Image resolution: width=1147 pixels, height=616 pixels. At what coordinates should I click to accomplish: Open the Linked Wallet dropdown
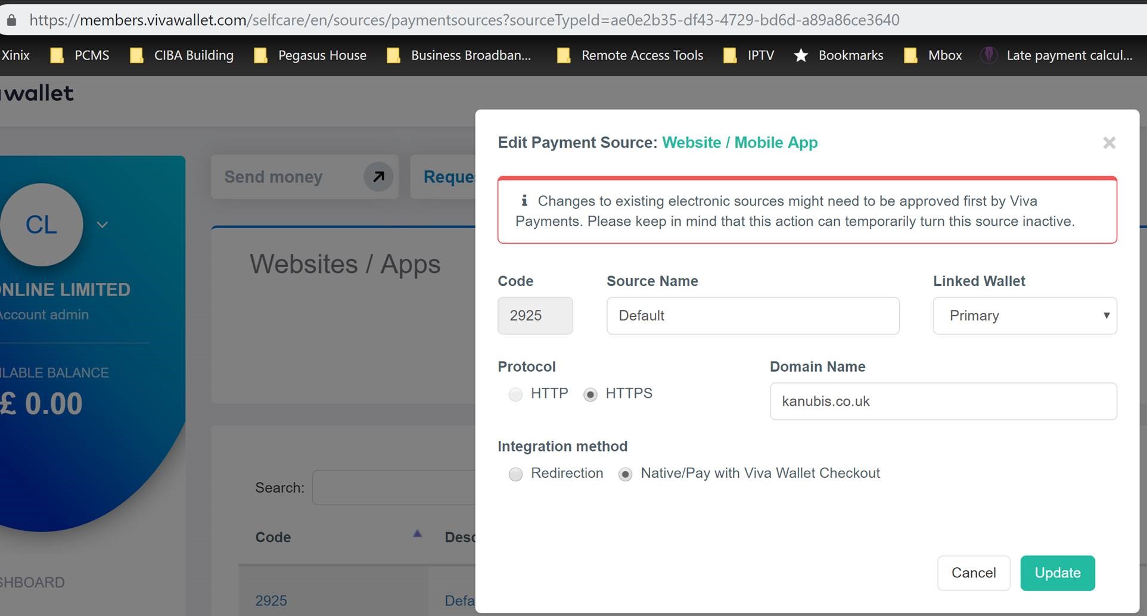point(1024,316)
